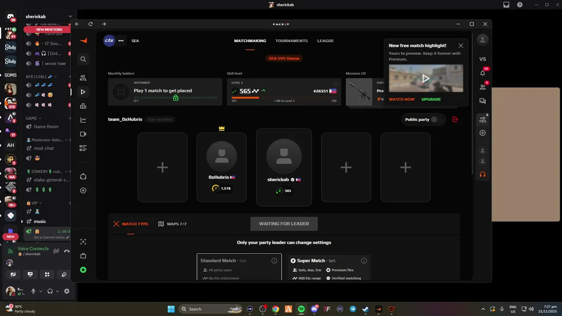Open headphone output options chevron
The width and height of the screenshot is (562, 316).
click(58, 291)
